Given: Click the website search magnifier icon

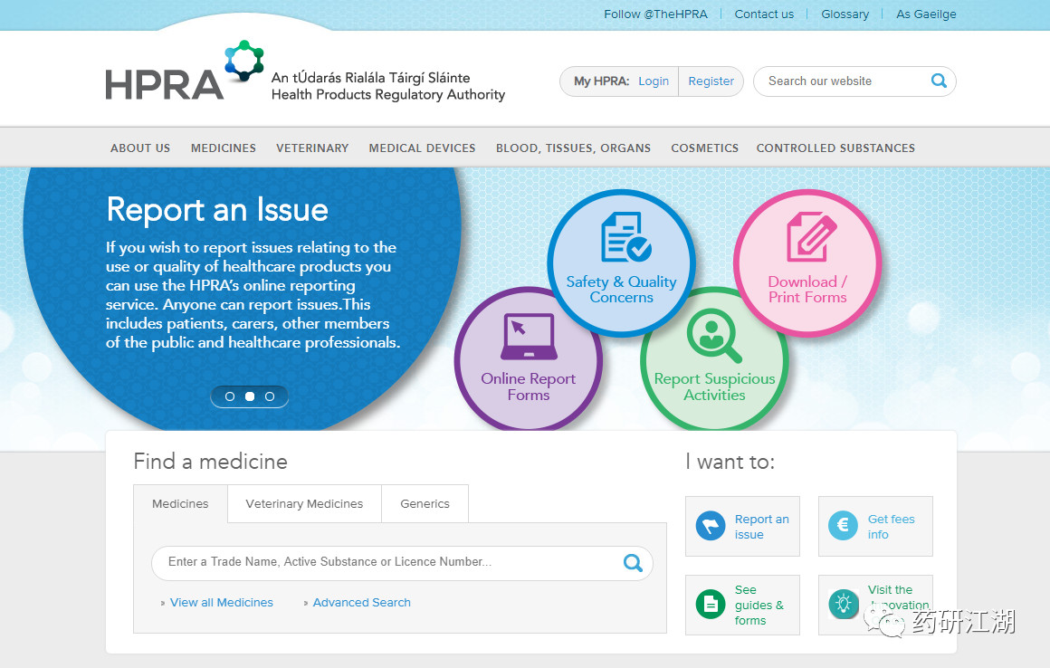Looking at the screenshot, I should (x=939, y=81).
